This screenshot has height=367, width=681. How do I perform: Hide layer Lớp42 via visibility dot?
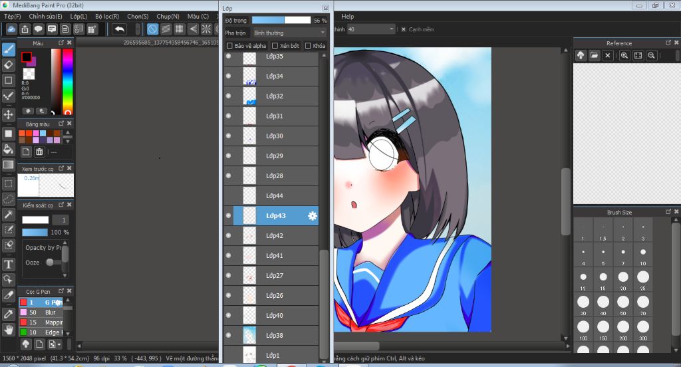click(x=229, y=236)
